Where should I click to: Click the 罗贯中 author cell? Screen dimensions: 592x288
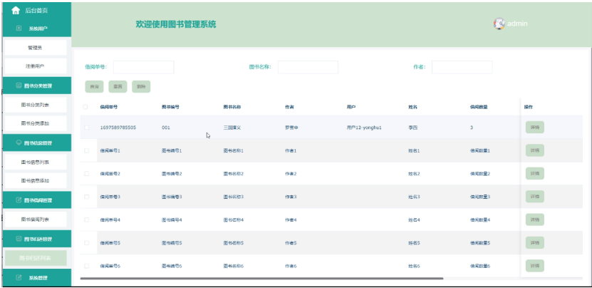[292, 128]
